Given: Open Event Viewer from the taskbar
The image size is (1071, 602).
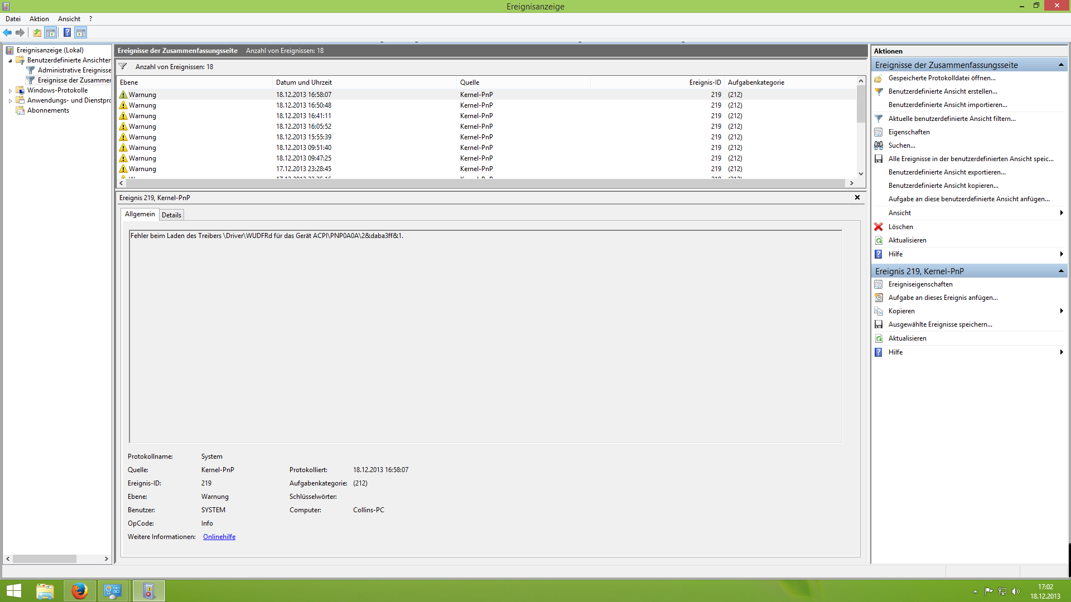Looking at the screenshot, I should [x=148, y=591].
